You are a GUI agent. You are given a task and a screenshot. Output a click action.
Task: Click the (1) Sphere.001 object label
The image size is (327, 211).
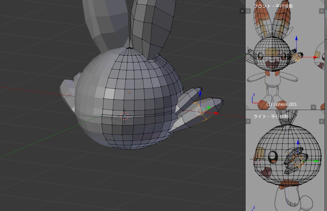click(281, 104)
